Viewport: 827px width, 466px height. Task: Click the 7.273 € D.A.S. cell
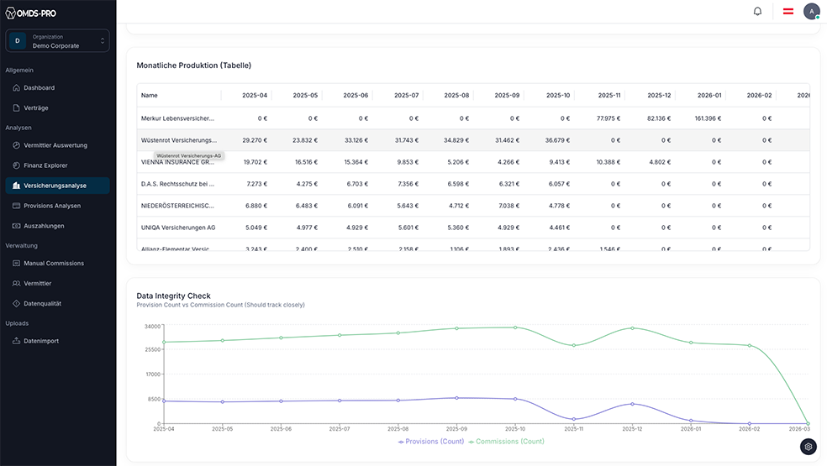[x=257, y=184]
